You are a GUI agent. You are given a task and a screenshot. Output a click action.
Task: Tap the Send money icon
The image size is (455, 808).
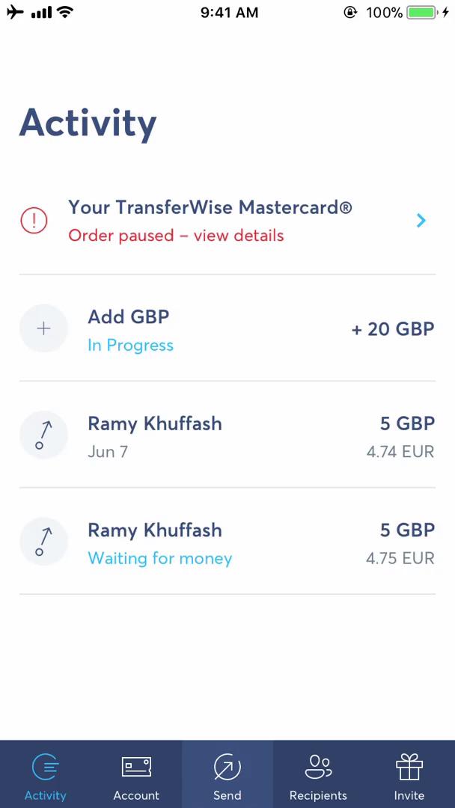click(227, 765)
